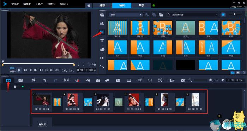Image resolution: width=247 pixels, height=131 pixels.
Task: Redo the last action
Action: [55, 80]
